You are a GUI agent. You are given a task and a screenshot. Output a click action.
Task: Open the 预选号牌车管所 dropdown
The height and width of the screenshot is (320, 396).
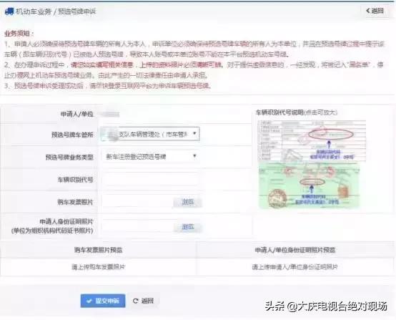pyautogui.click(x=150, y=134)
